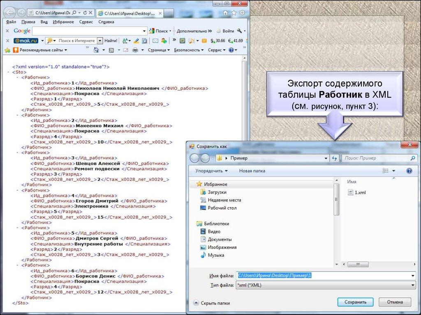Open the home page icon on command bar
Image resolution: width=421 pixels, height=315 pixels.
pos(97,50)
